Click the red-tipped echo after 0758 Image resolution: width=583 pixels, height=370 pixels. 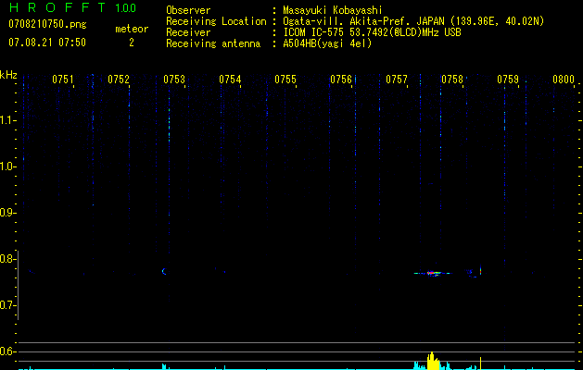pyautogui.click(x=480, y=271)
